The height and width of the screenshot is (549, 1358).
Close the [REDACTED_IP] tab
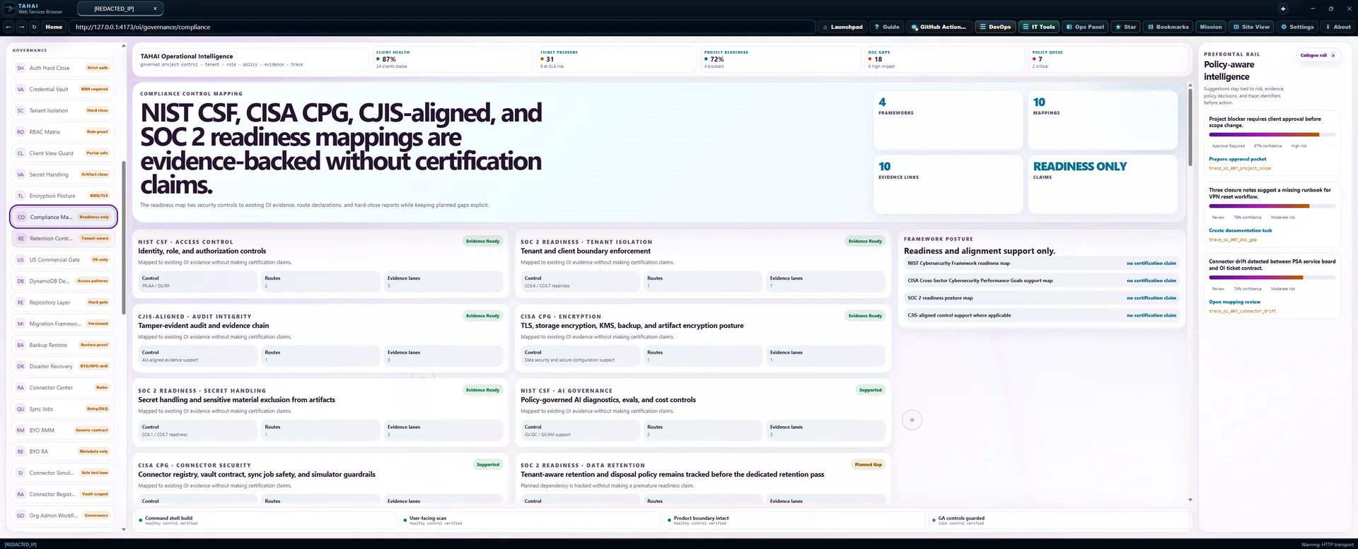point(155,8)
